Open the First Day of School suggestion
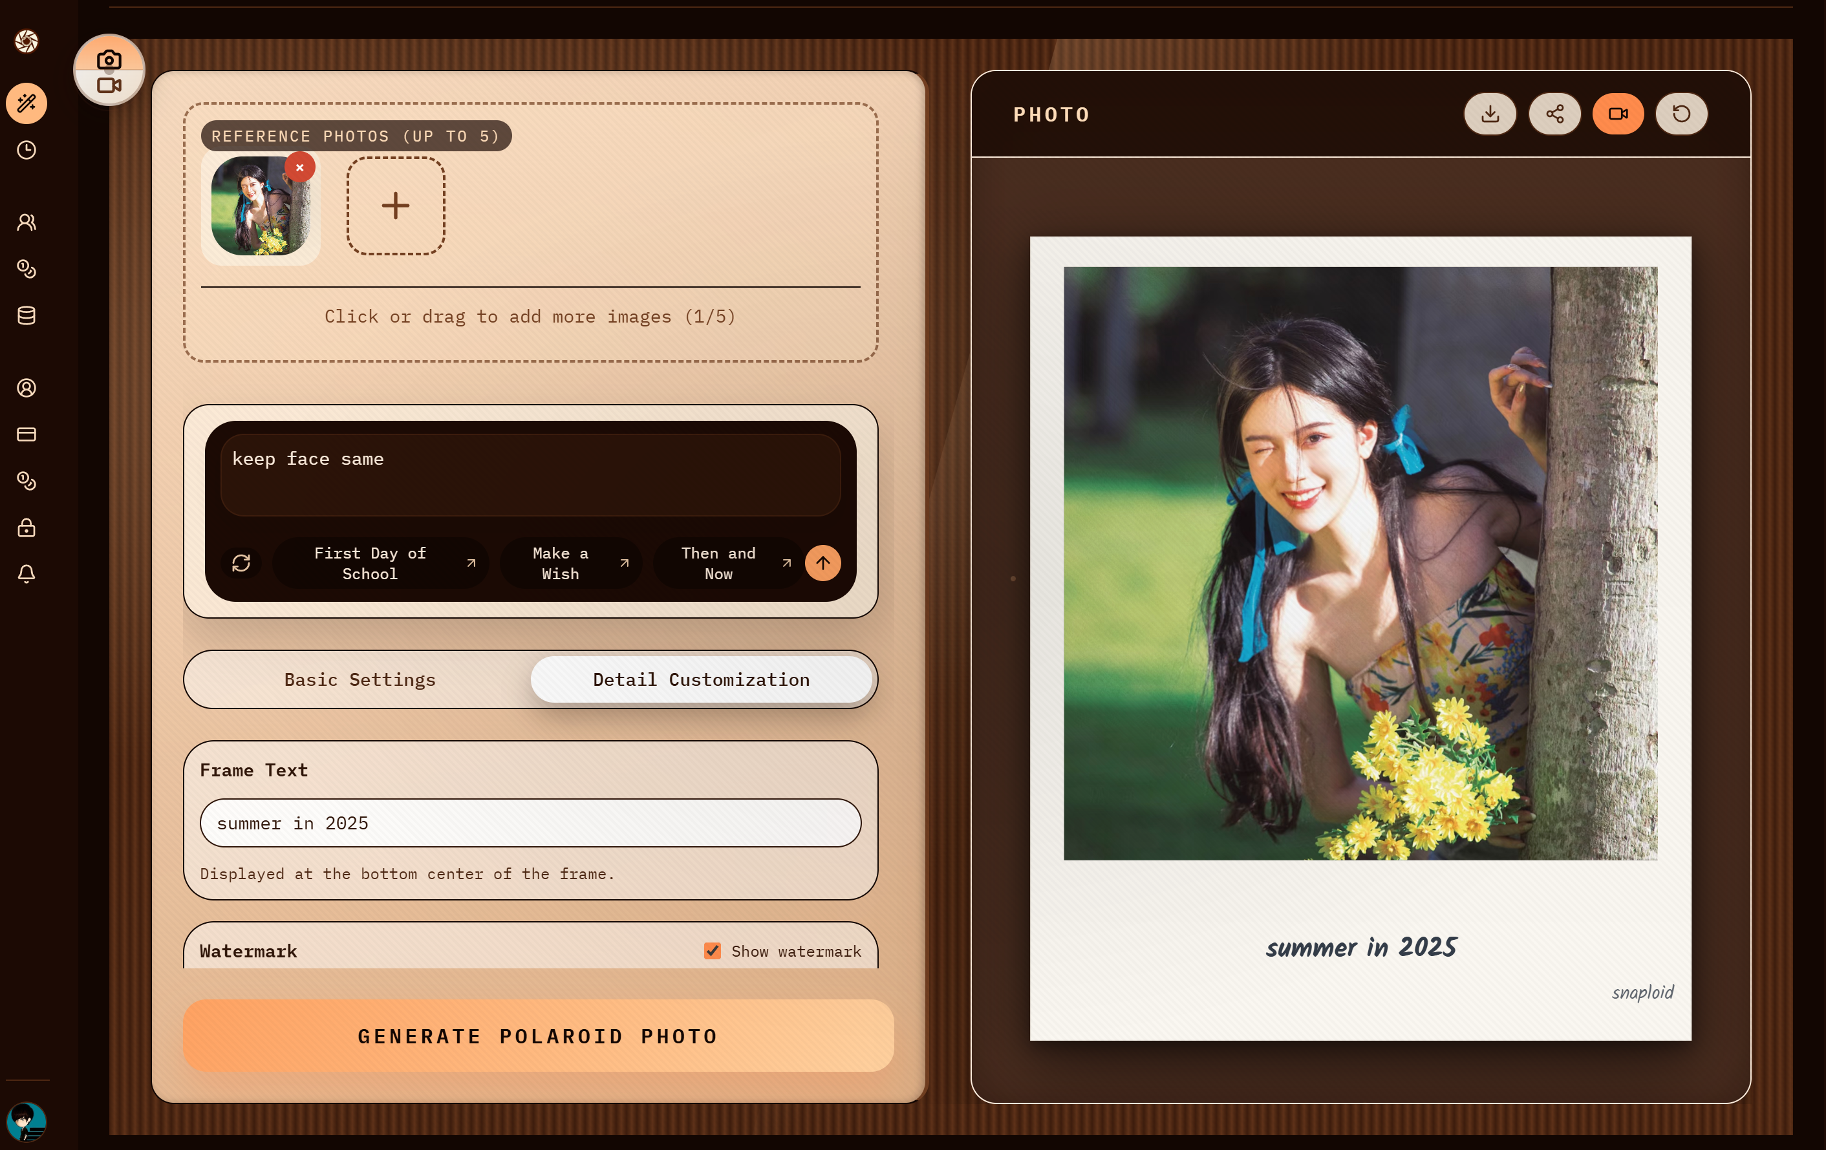The height and width of the screenshot is (1150, 1826). 380,563
